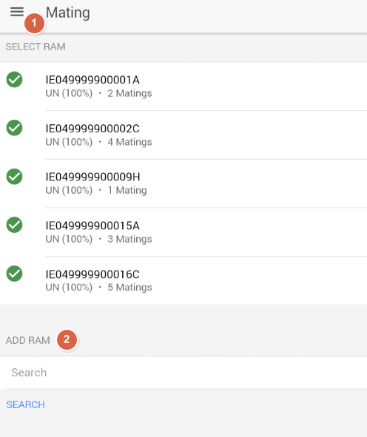Viewport: 367px width, 437px height.
Task: Select ram IE049999900002C
Action: coord(183,135)
